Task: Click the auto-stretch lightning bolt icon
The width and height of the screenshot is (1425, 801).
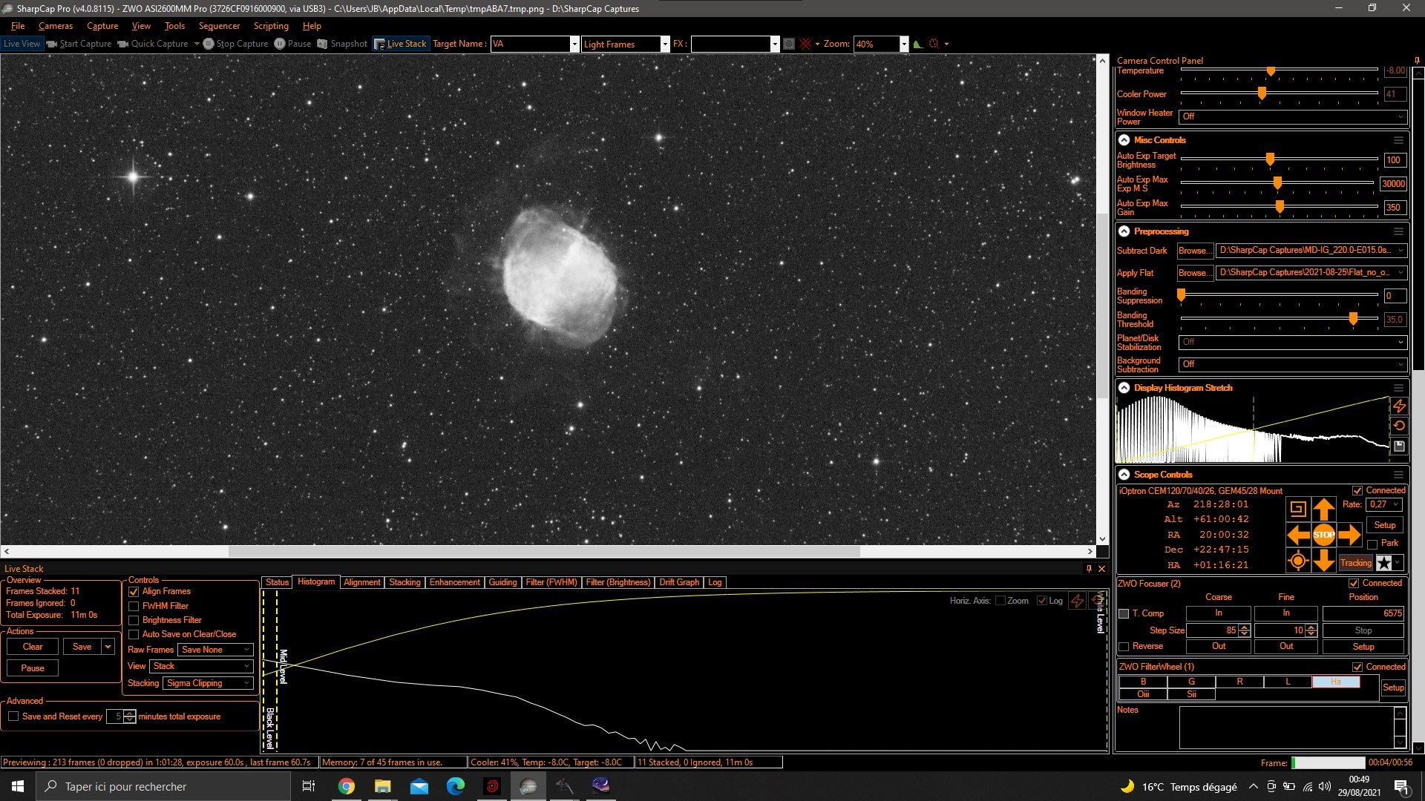Action: tap(1399, 406)
